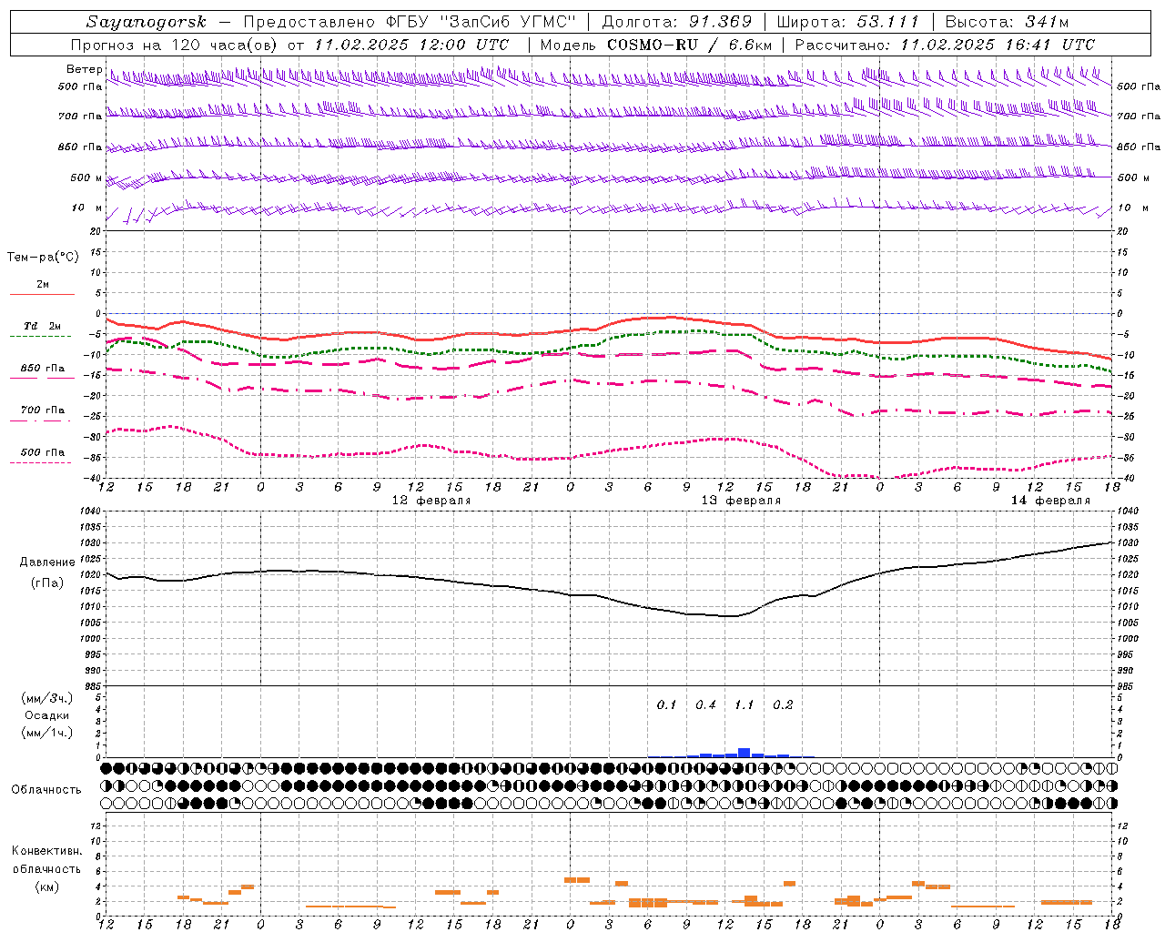Click the 13 февраля date label
The image size is (1165, 932).
741,501
